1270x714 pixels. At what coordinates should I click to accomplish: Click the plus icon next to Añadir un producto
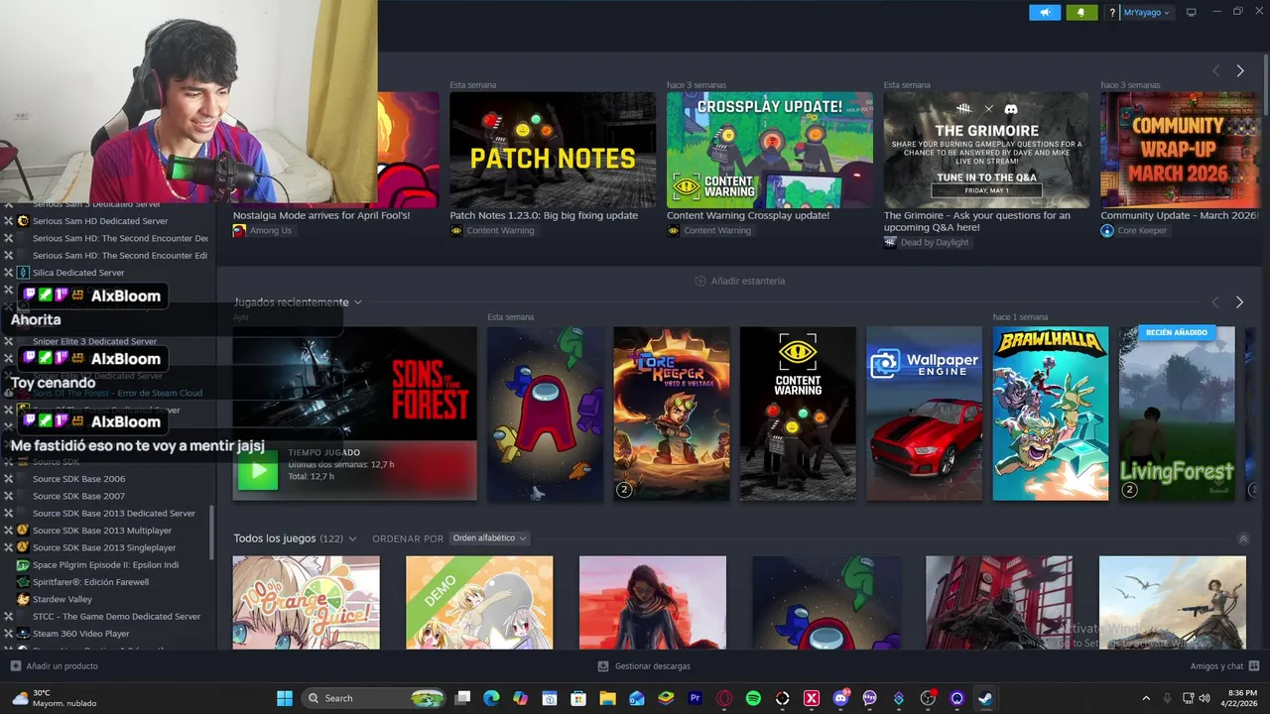point(15,666)
